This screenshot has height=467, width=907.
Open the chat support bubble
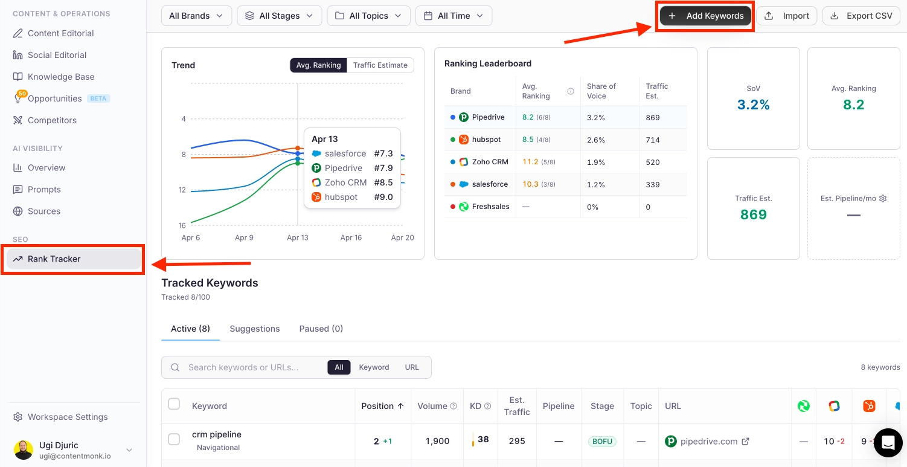[887, 443]
